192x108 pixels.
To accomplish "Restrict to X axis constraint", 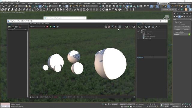I will [x=145, y=6].
